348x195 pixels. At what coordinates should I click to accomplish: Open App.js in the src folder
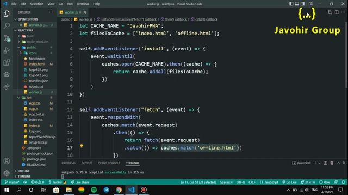[34, 109]
